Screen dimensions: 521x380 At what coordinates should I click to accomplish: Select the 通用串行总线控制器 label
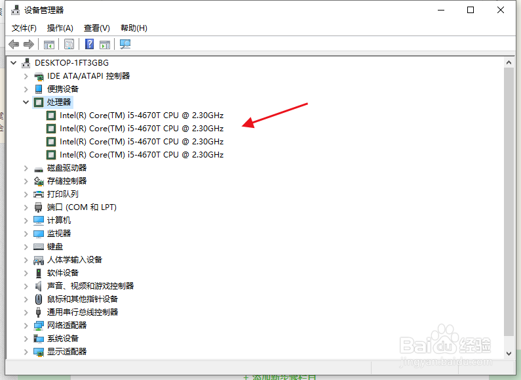tap(83, 312)
